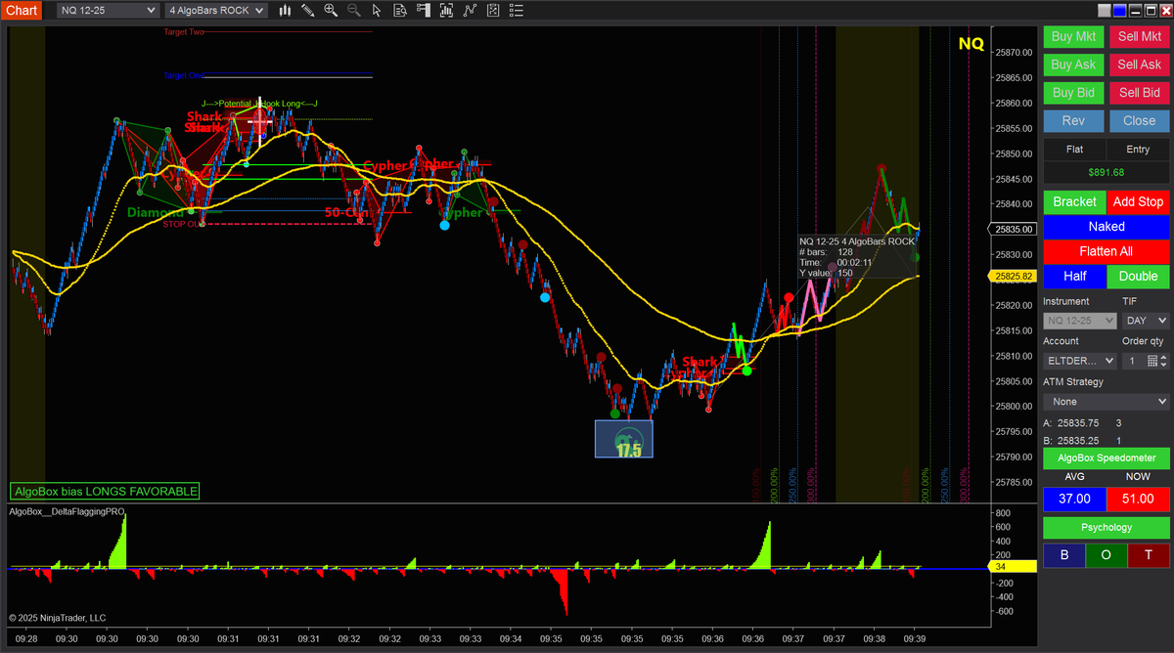Click the yellow NQ label on chart
This screenshot has width=1174, height=653.
(971, 44)
